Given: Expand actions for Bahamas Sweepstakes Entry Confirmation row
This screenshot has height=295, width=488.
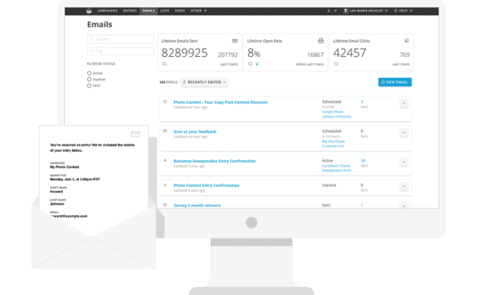Looking at the screenshot, I should [404, 162].
